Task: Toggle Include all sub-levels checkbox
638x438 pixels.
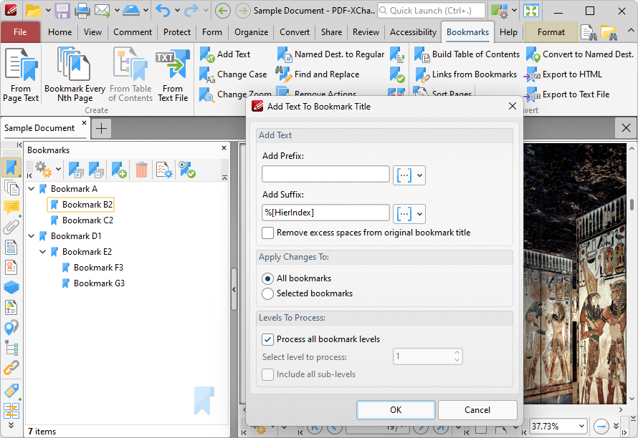Action: click(x=267, y=374)
